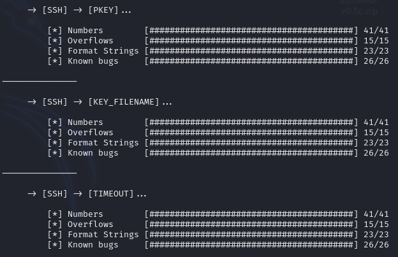Image resolution: width=398 pixels, height=257 pixels.
Task: Click the arrow pointing to [TIMEOUT]
Action: pyautogui.click(x=78, y=194)
